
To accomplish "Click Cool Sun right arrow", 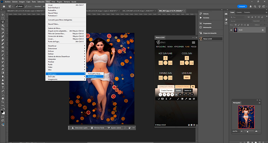I will click(191, 63).
